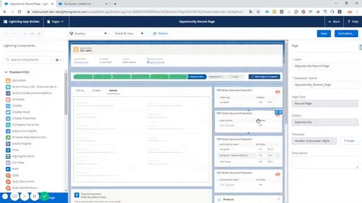Viewport: 362px width, 203px height.
Task: Click the redo icon in the toolbar
Action: point(15,34)
